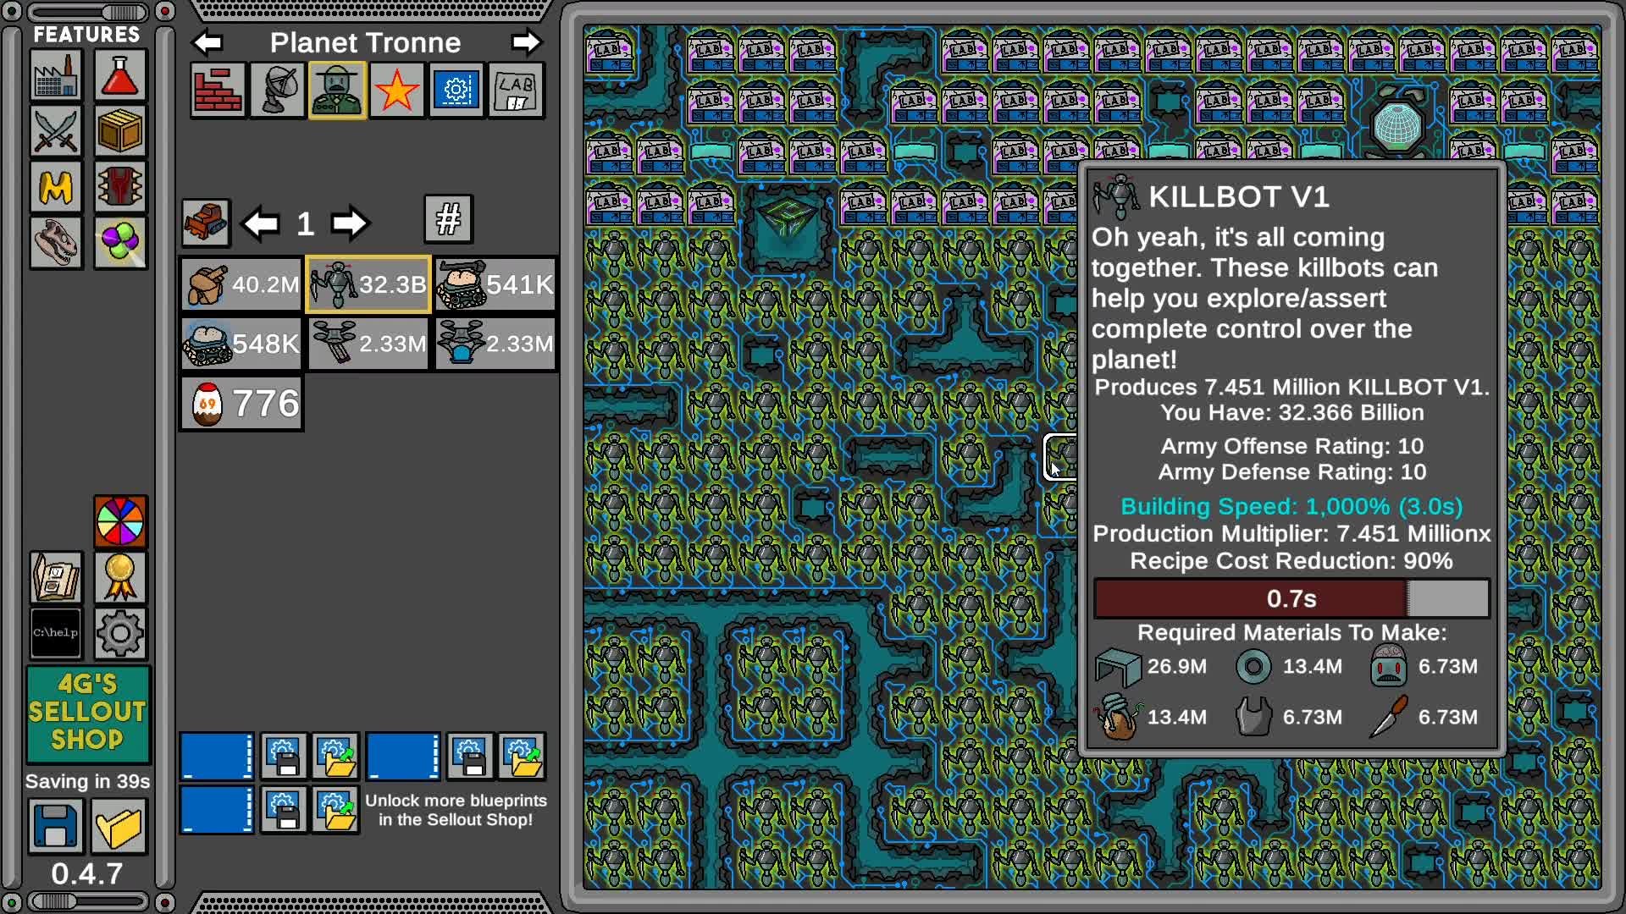1626x914 pixels.
Task: Open the red flask research feature
Action: (119, 76)
